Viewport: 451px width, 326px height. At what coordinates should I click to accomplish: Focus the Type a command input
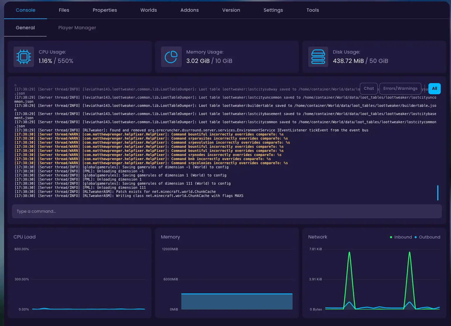point(227,211)
